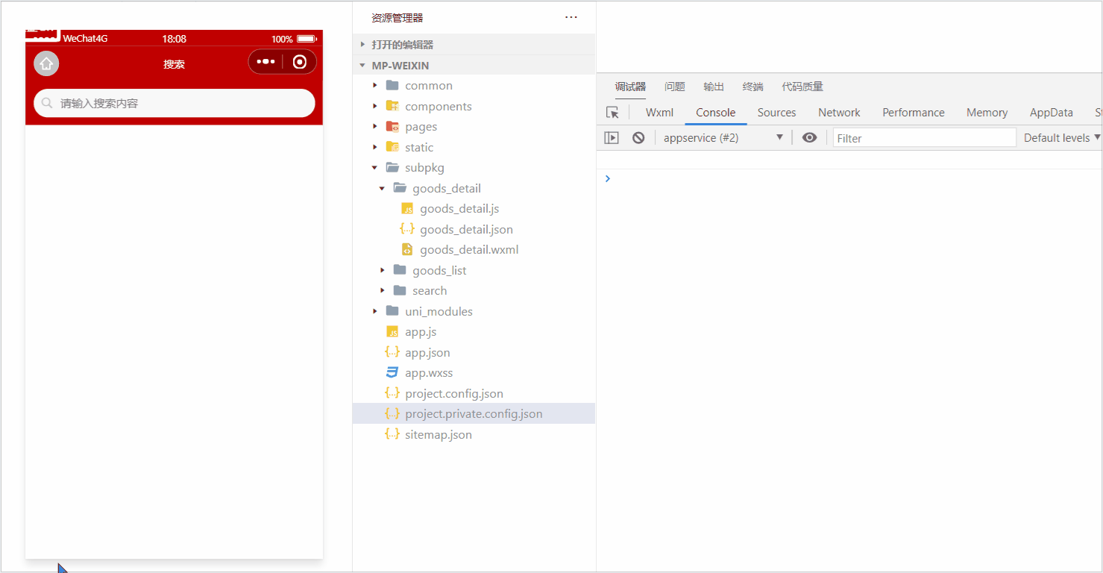1103x573 pixels.
Task: Collapse the MP-WEIXIN project section
Action: 362,66
